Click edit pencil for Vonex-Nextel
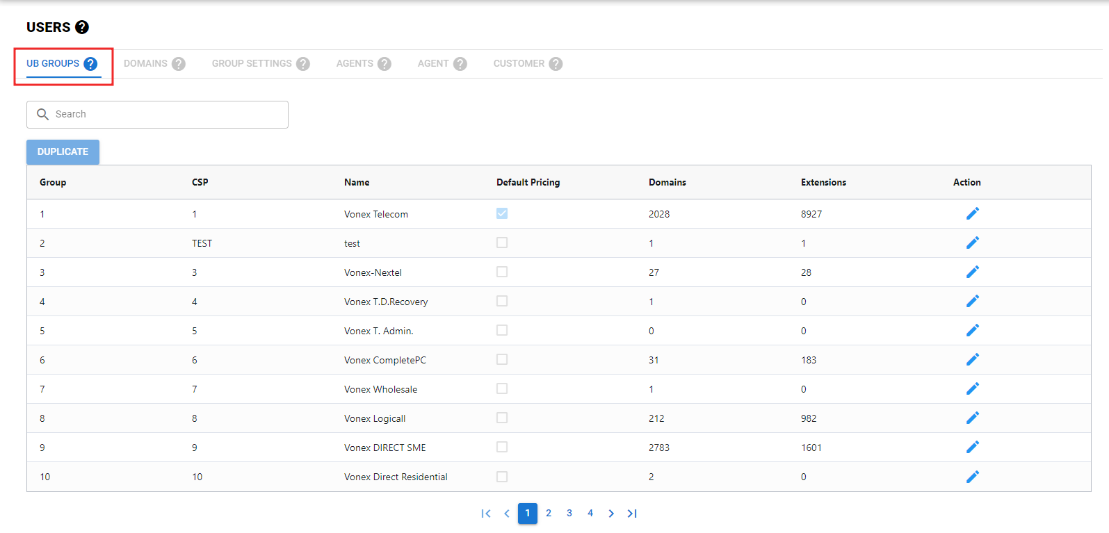 pyautogui.click(x=972, y=272)
